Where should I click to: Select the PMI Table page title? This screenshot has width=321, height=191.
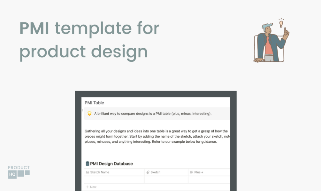[94, 103]
